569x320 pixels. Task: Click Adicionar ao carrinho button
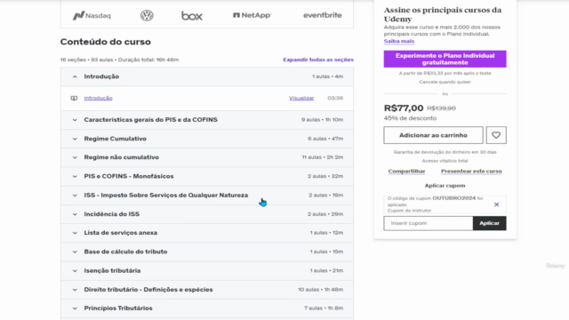pos(433,135)
